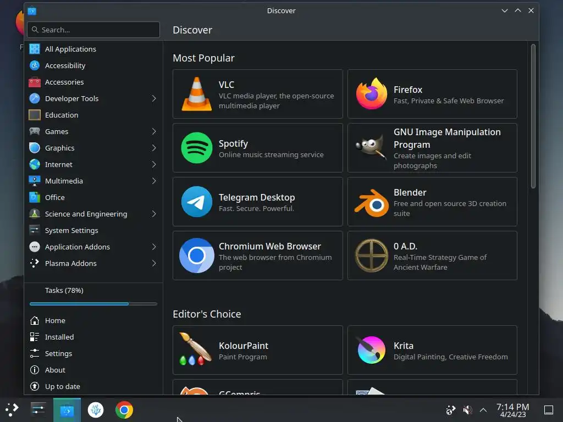Expand the Plasma Addons arrow
Image resolution: width=563 pixels, height=422 pixels.
point(154,263)
